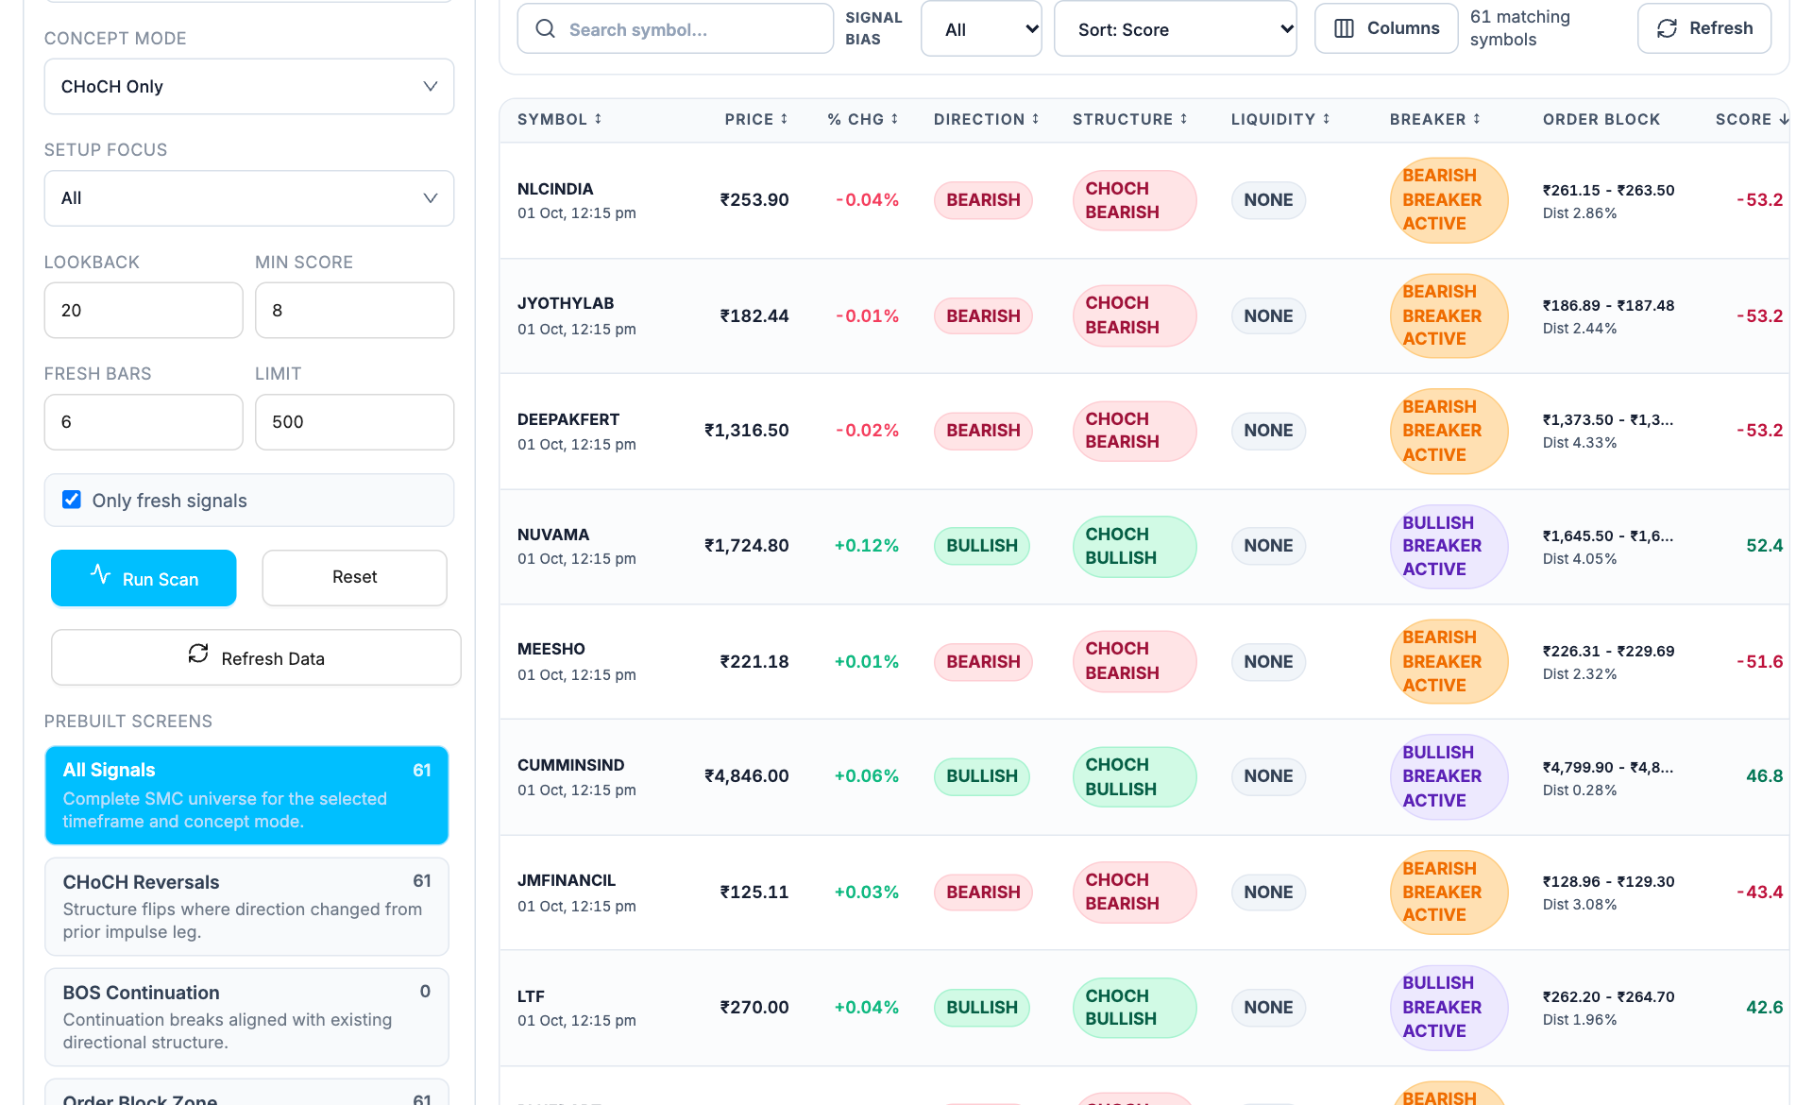Open the Setup Focus All dropdown

pyautogui.click(x=249, y=198)
